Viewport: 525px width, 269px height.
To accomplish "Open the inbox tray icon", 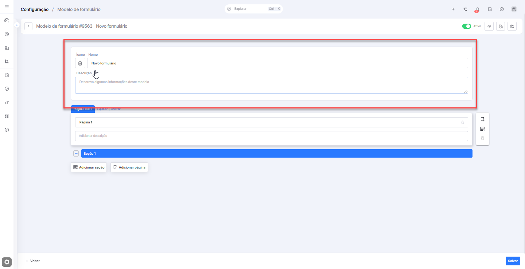I will (x=490, y=9).
